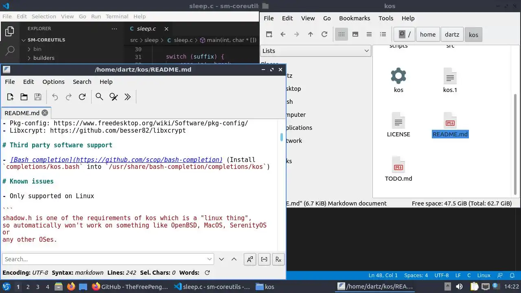Select the kos executable file
This screenshot has height=293, width=521.
[398, 80]
